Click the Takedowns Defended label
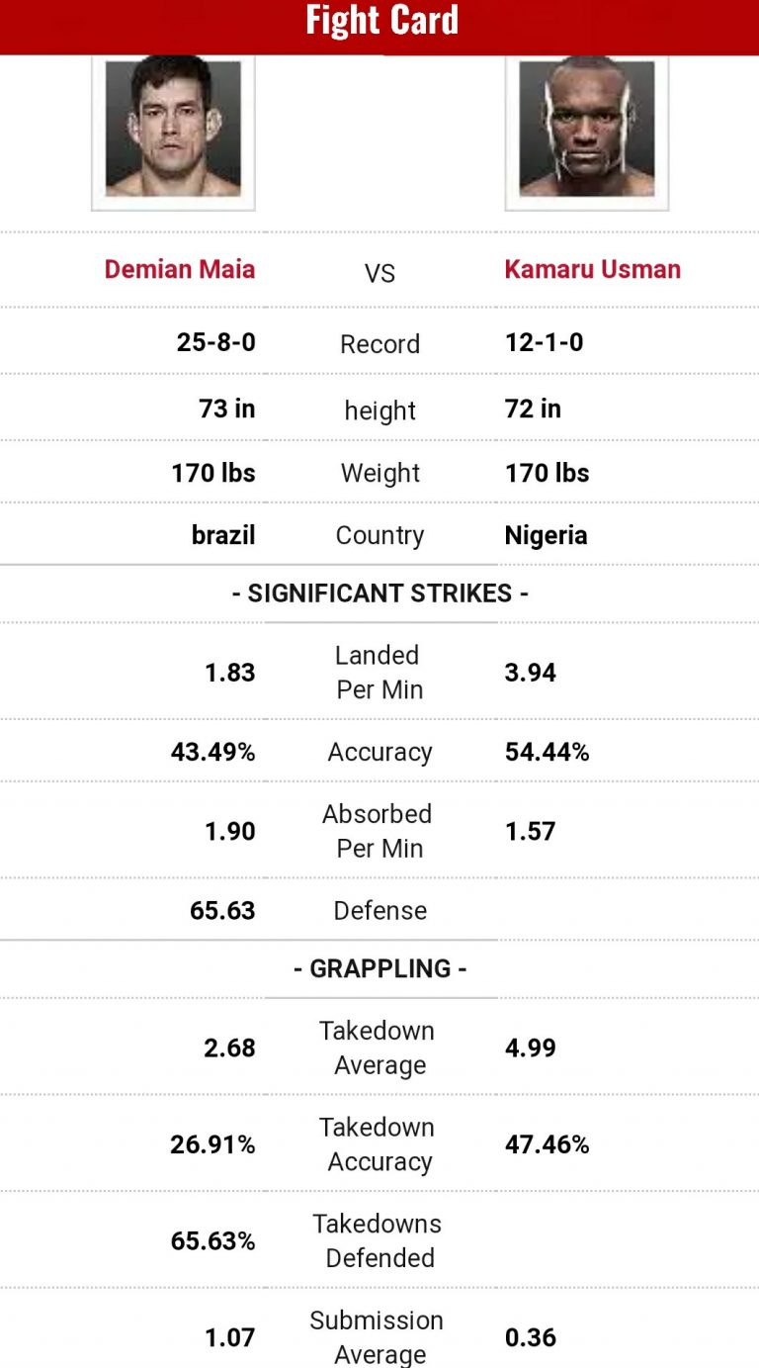This screenshot has height=1368, width=759. tap(379, 1240)
